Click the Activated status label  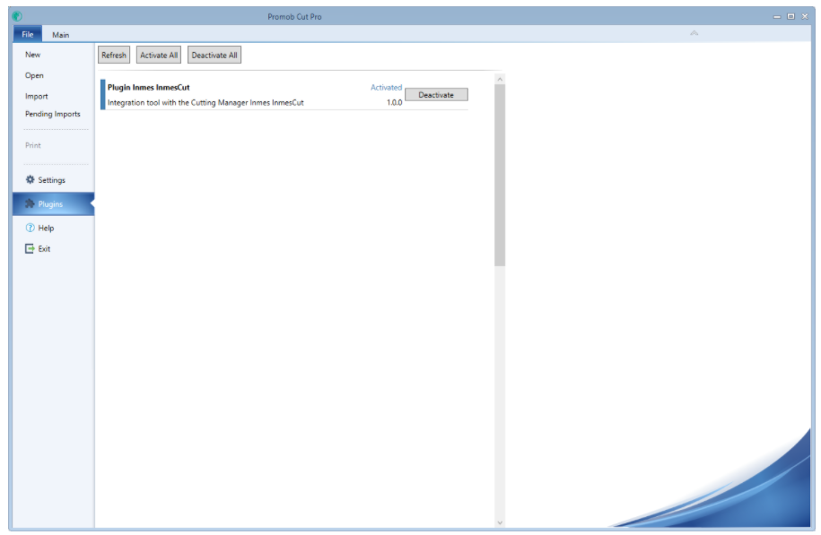(387, 87)
